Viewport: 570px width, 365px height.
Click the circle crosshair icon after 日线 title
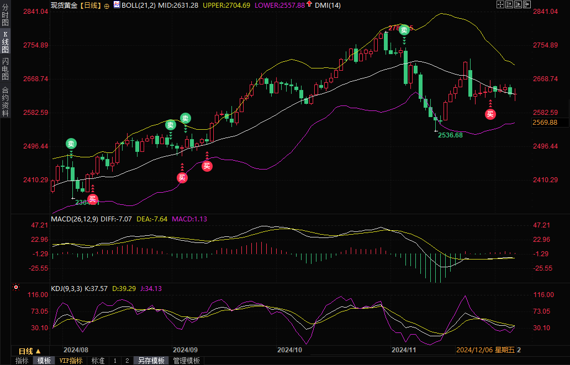click(x=107, y=6)
